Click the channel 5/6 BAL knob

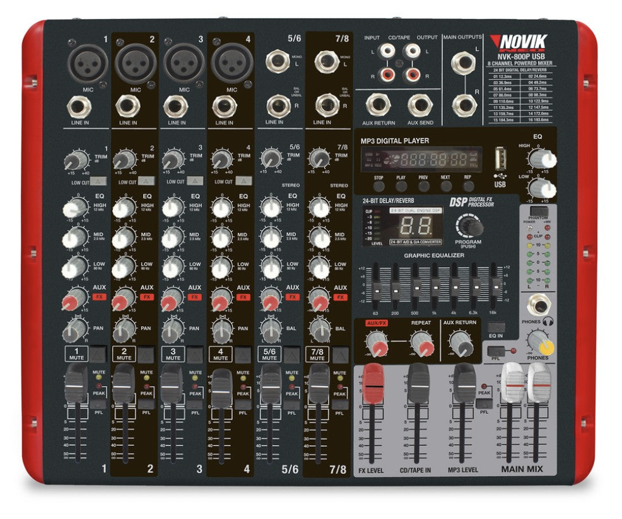point(271,330)
